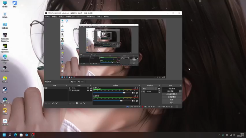Open the Edit menu in OBS
Image resolution: width=246 pixels, height=138 pixels.
54,17
